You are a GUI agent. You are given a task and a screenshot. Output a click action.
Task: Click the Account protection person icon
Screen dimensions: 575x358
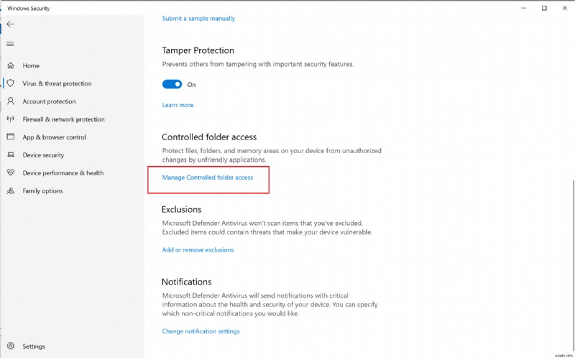pos(10,101)
